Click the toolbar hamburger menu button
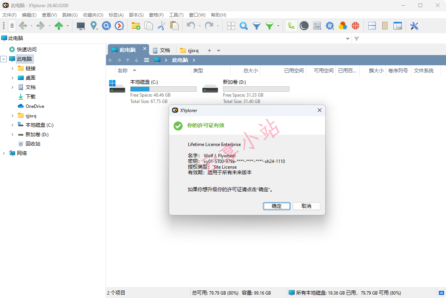Image resolution: width=446 pixels, height=298 pixels. (12, 26)
